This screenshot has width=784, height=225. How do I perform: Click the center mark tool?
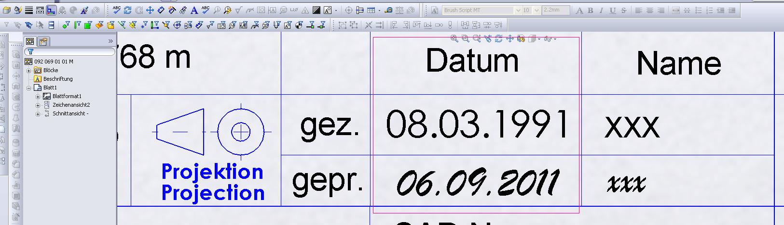coord(349,10)
